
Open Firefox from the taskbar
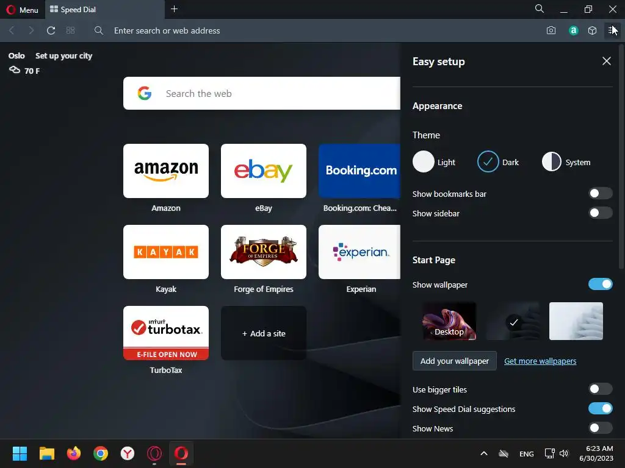(x=73, y=453)
